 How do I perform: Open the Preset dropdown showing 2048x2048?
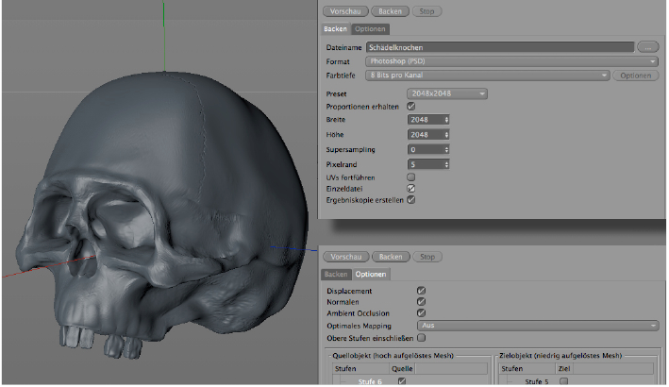pyautogui.click(x=447, y=93)
